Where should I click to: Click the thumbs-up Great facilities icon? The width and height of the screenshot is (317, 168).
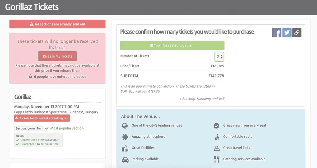click(125, 148)
